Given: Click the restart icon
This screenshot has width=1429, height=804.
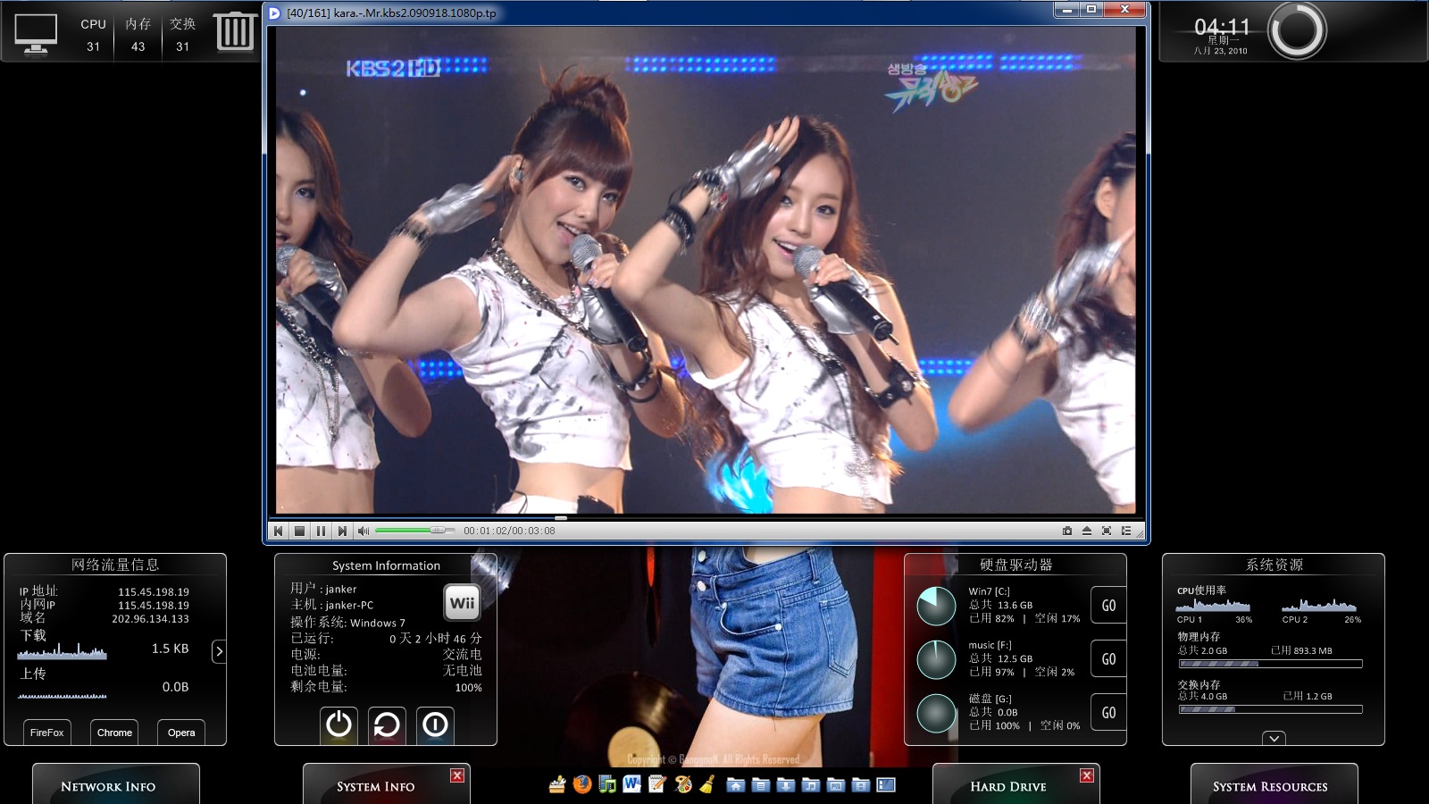Looking at the screenshot, I should tap(387, 724).
